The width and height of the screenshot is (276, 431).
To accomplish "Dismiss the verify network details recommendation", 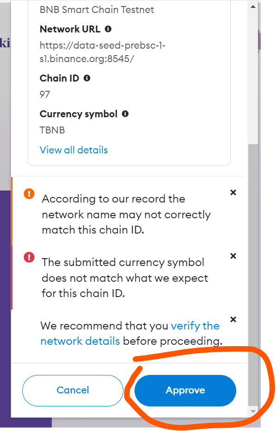I will 233,319.
